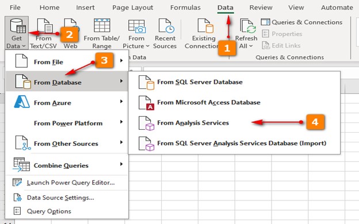Switch to the Home tab
This screenshot has height=224, width=359.
tap(49, 7)
